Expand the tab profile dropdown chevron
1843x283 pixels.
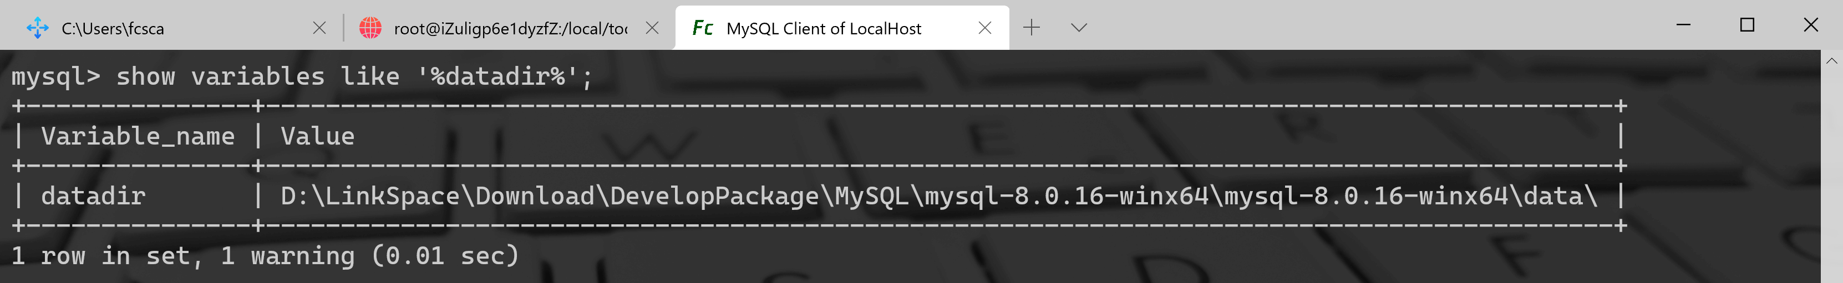[x=1079, y=28]
